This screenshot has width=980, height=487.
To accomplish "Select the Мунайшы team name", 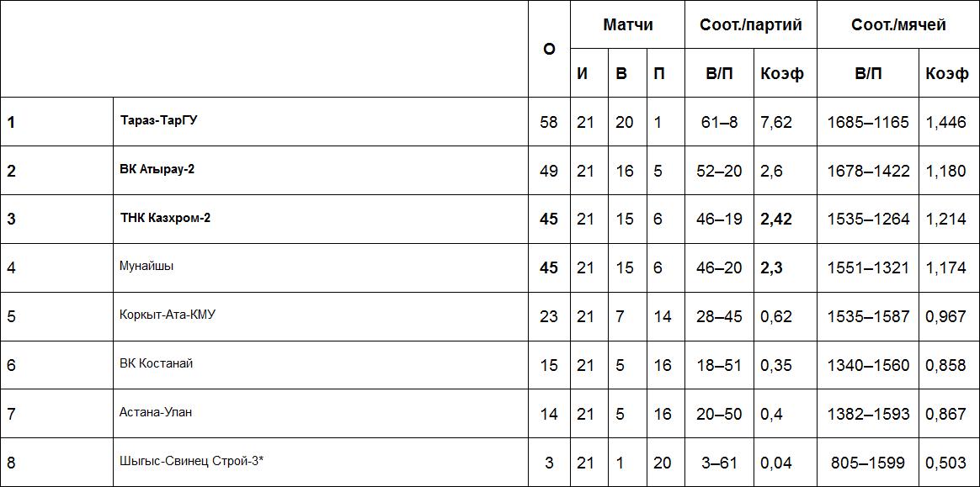I will point(146,267).
